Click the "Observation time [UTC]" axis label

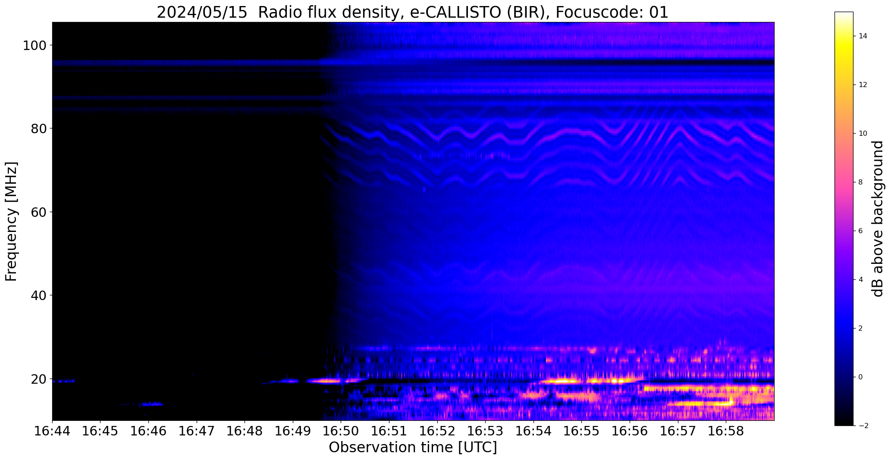coord(413,447)
